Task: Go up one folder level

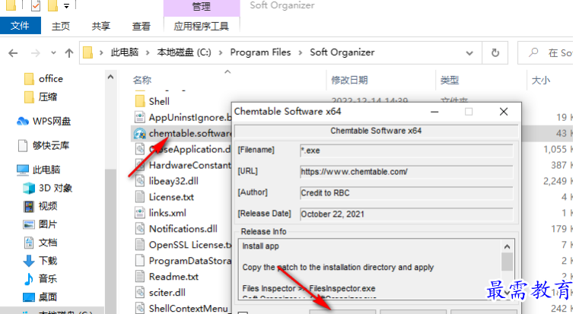Action: pyautogui.click(x=69, y=53)
